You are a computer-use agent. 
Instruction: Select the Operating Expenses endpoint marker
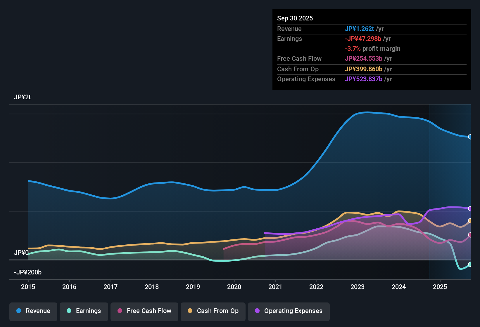coord(470,209)
